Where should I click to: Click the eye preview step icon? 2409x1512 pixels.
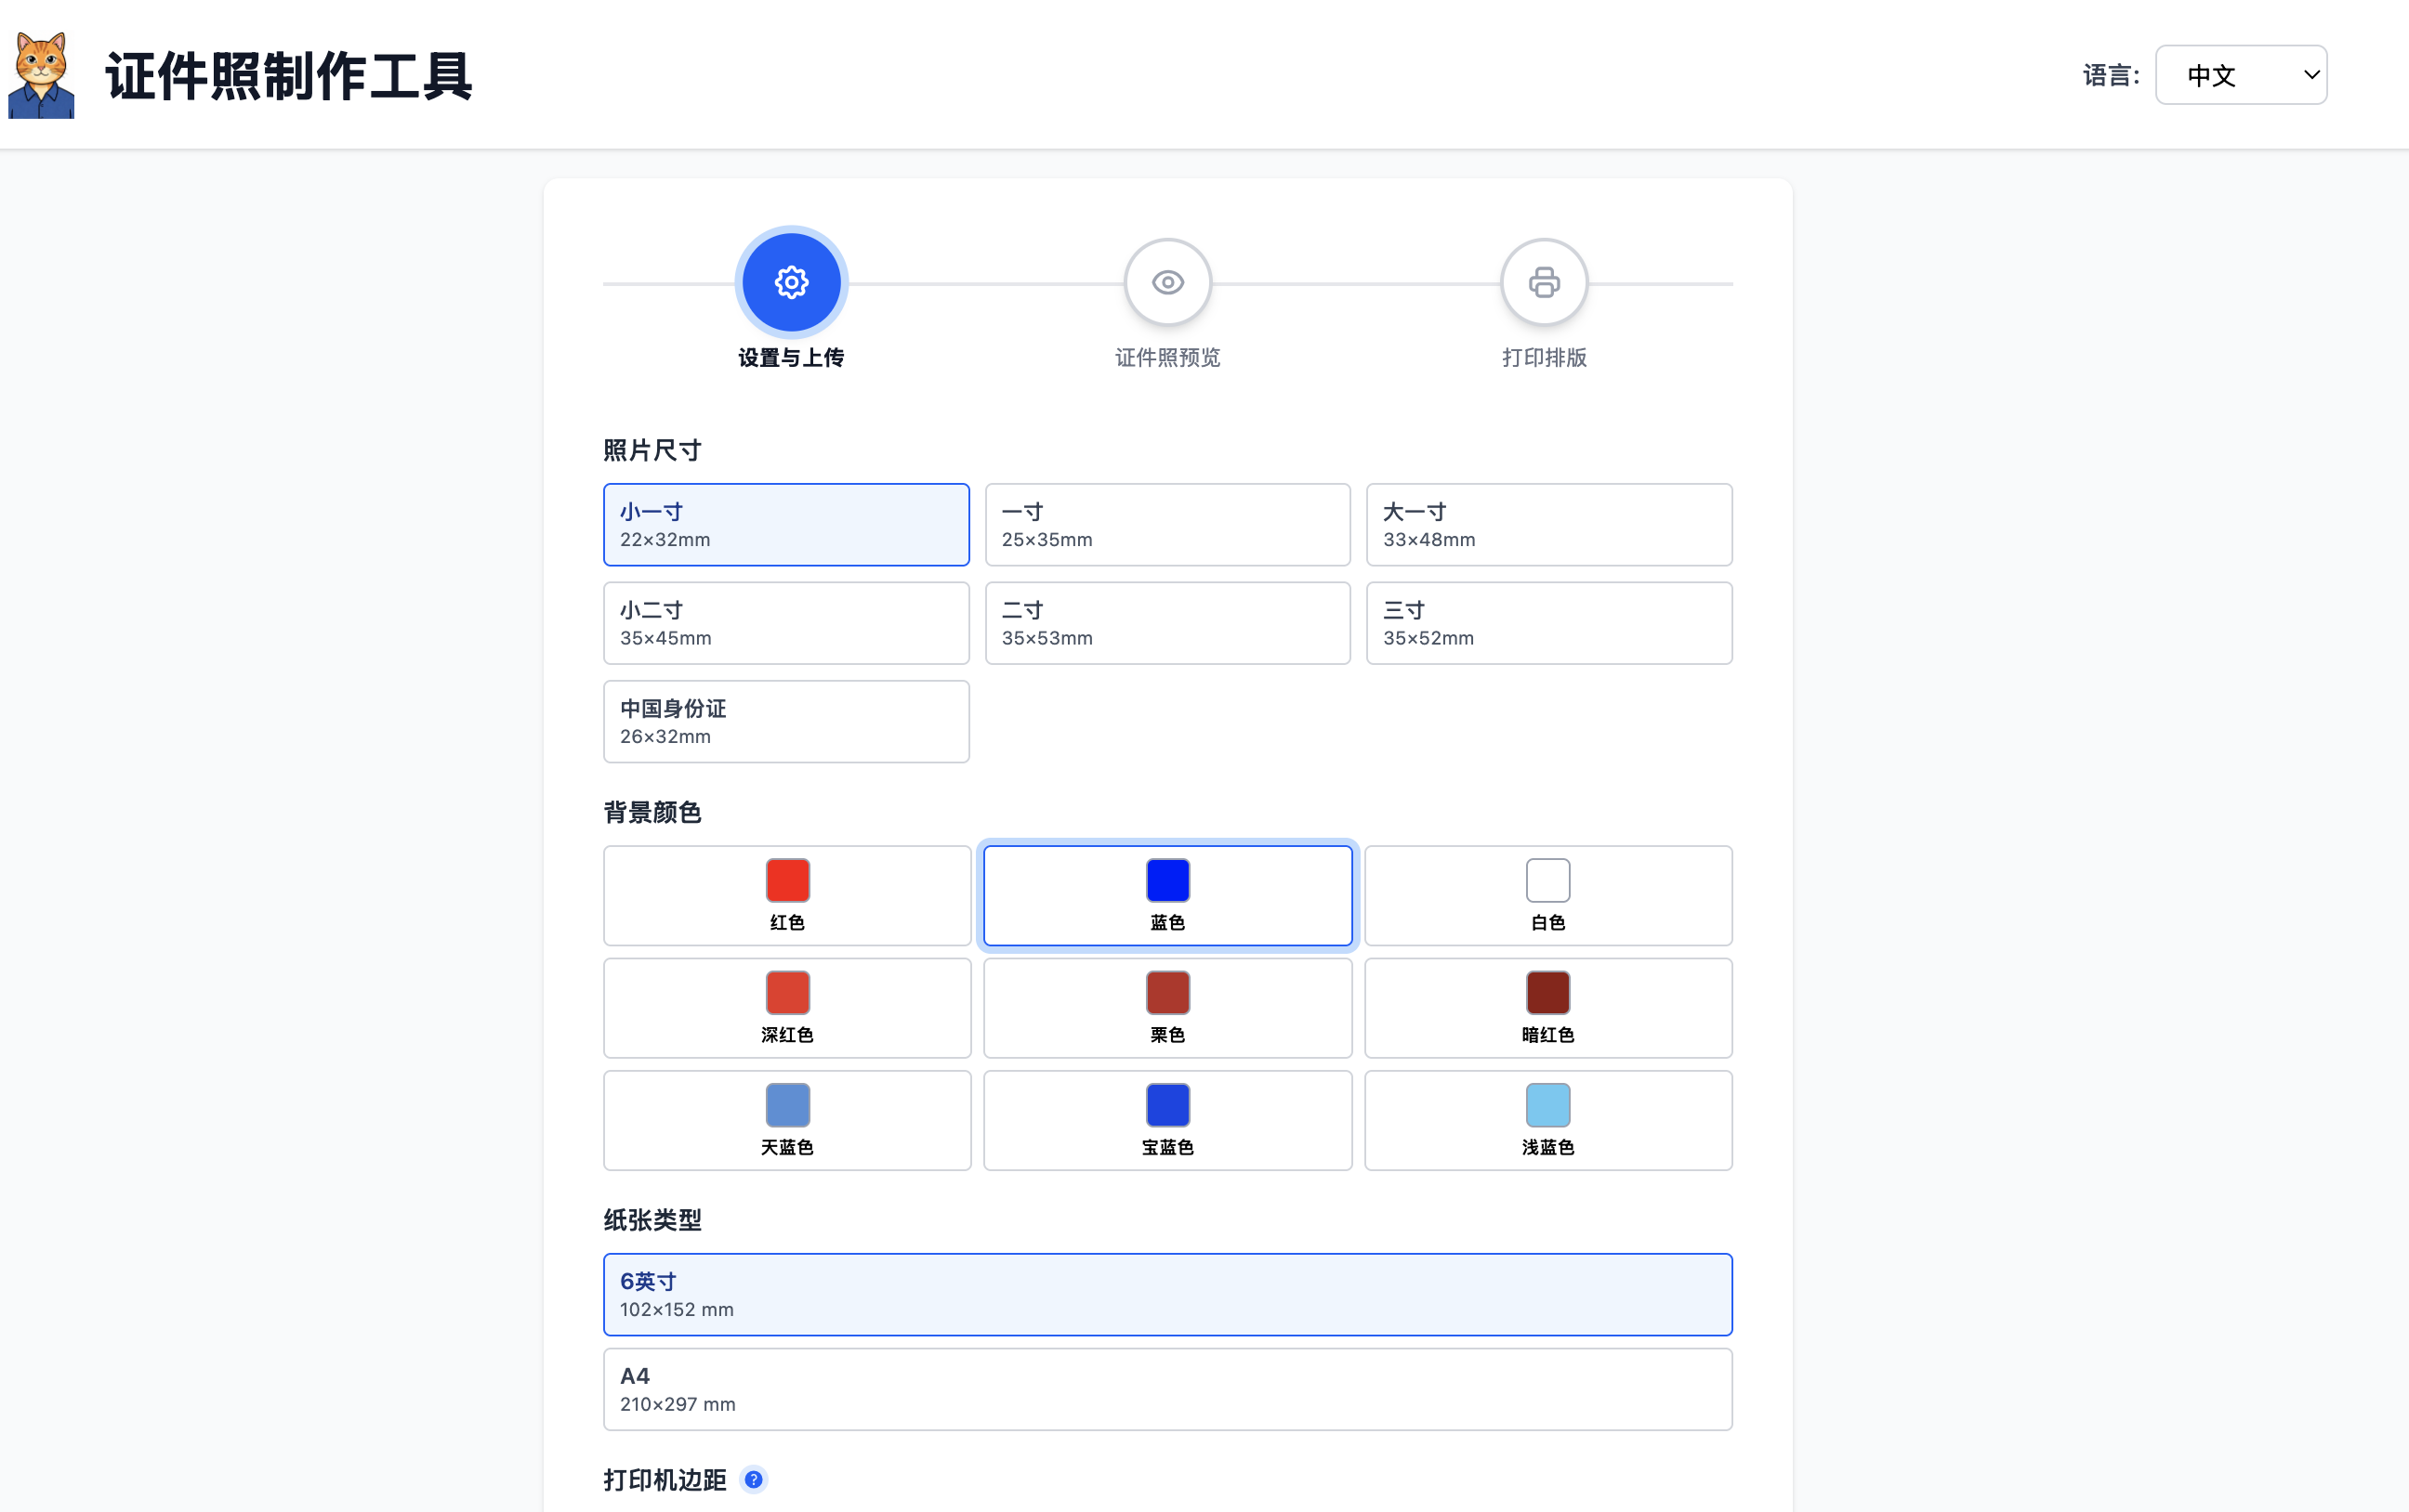pos(1166,283)
